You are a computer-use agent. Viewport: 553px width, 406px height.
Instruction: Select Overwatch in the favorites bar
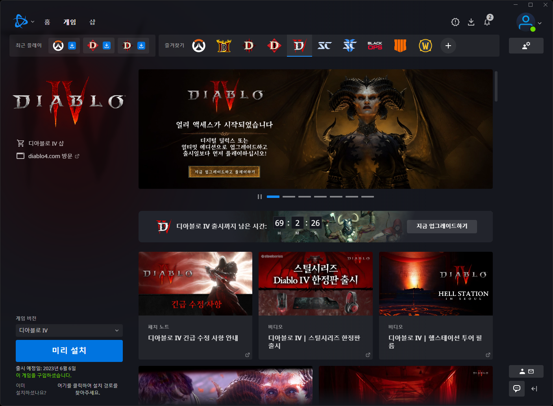[x=199, y=46]
